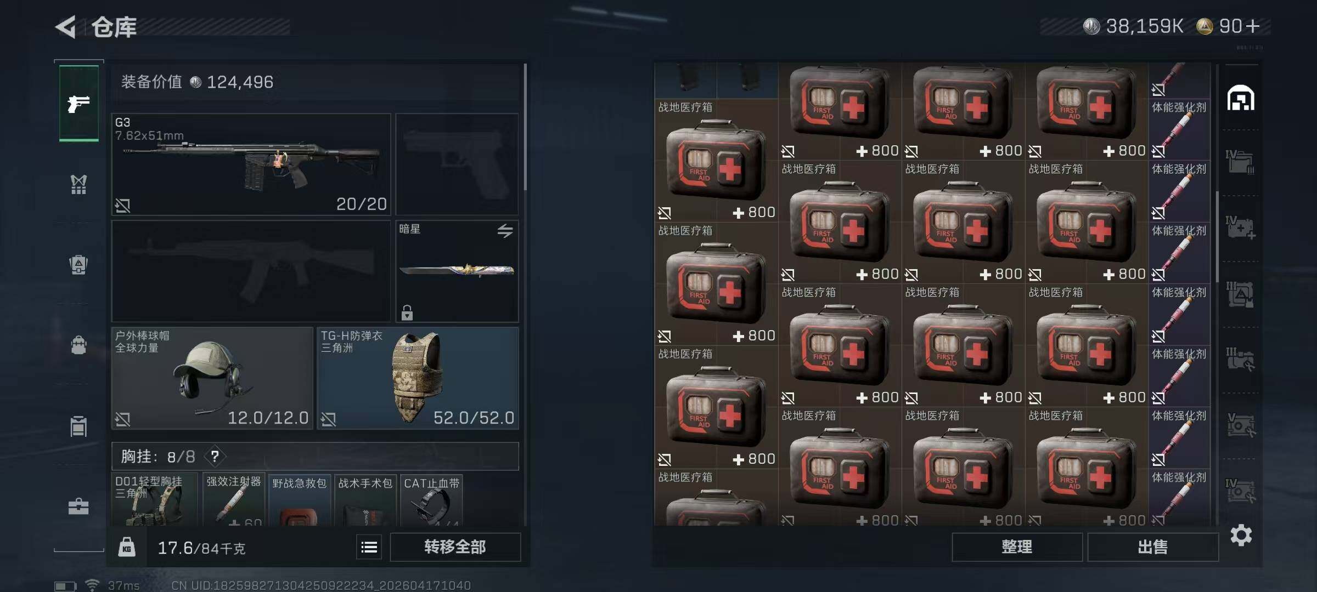The height and width of the screenshot is (592, 1317).
Task: Open the warehouse home icon on right
Action: point(1240,98)
